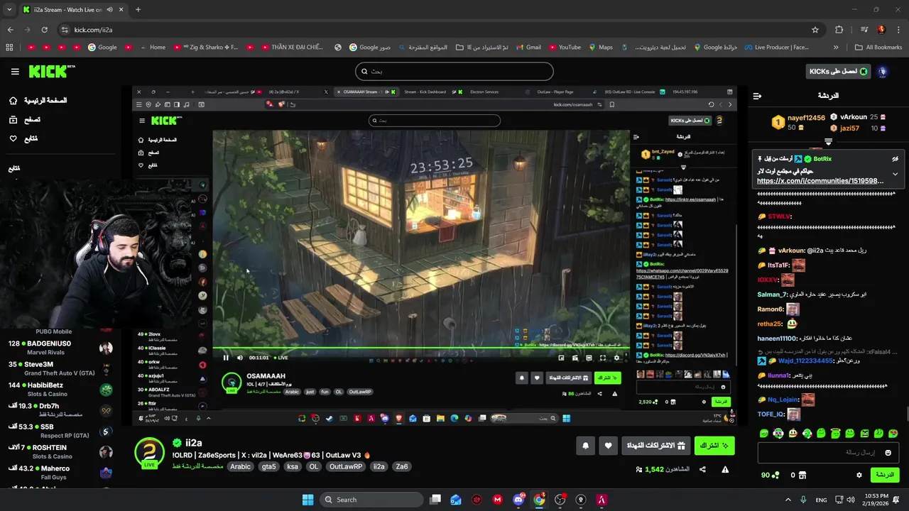Open Drb7h channel in sidebar
909x511 pixels.
[60, 410]
